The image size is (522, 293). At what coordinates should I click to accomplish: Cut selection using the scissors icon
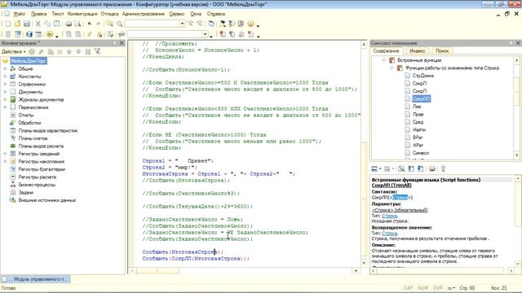(38, 24)
